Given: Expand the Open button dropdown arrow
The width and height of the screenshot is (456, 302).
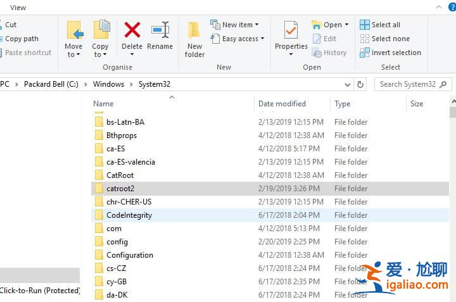Looking at the screenshot, I should (346, 25).
